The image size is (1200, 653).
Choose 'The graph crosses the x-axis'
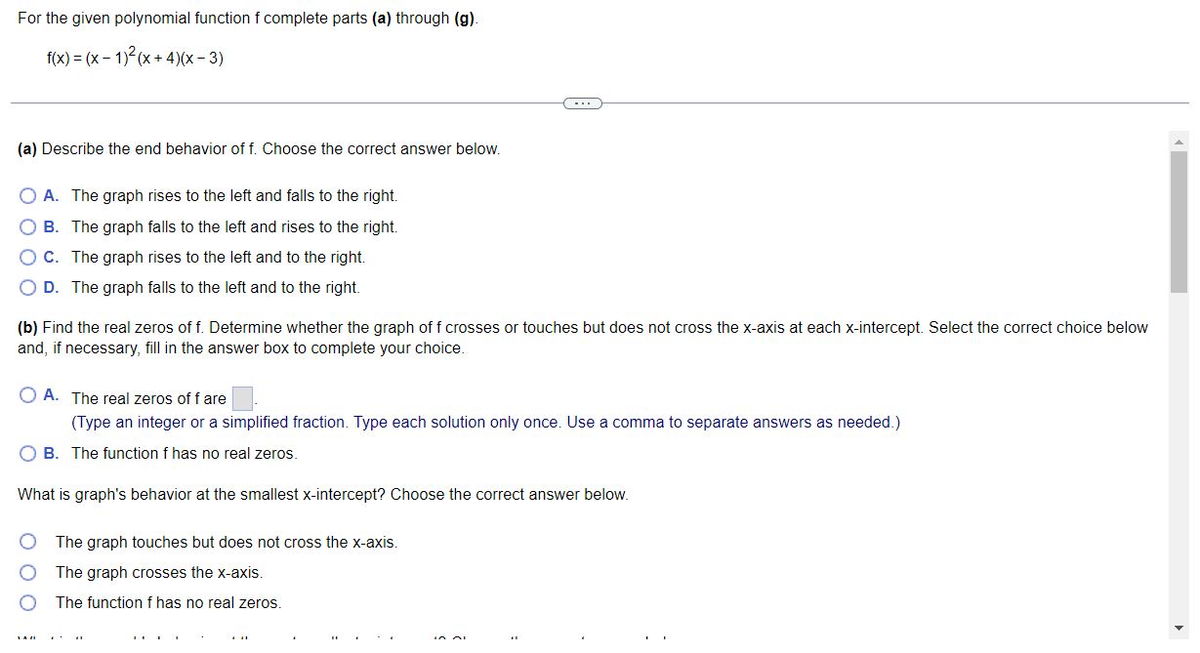[x=29, y=572]
